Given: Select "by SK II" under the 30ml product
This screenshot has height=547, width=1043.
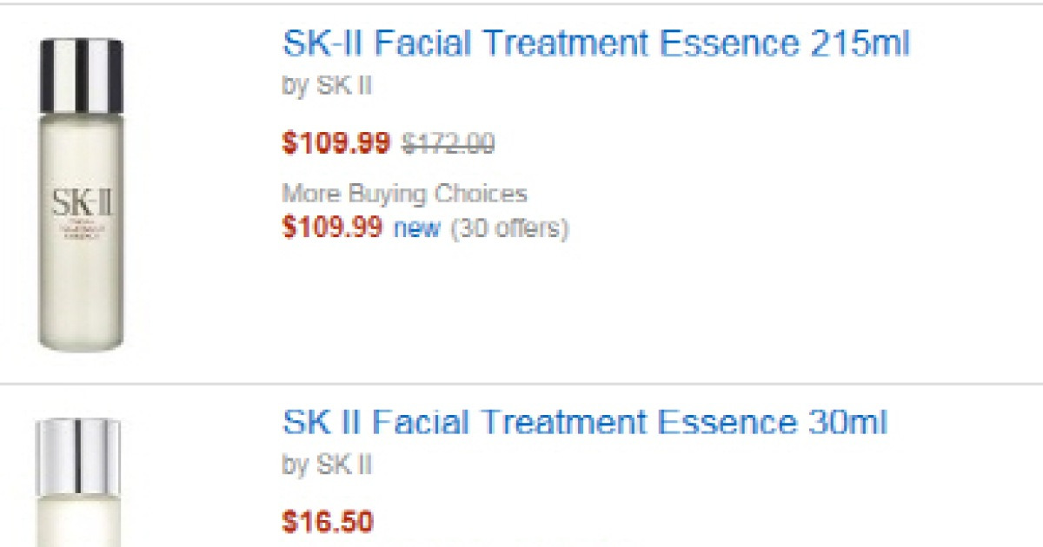Looking at the screenshot, I should click(327, 465).
